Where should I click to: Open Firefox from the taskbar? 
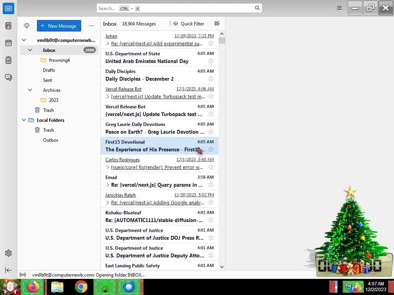(x=33, y=287)
